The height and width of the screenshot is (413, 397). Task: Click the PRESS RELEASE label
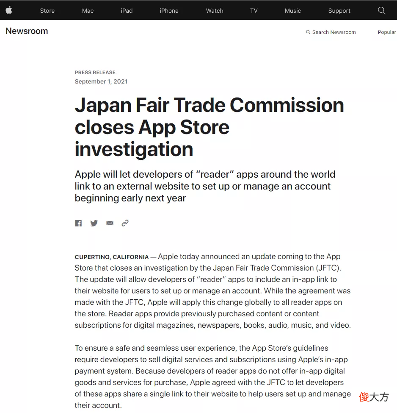pyautogui.click(x=95, y=73)
